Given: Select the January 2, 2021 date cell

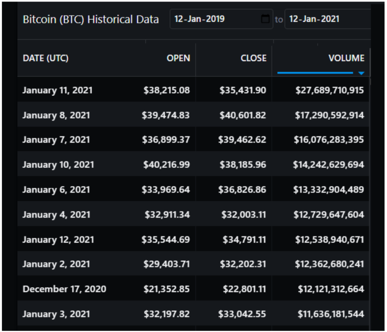Looking at the screenshot, I should 56,264.
